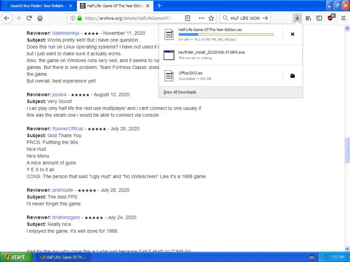Show sidebars icon in toolbar

pyautogui.click(x=319, y=18)
